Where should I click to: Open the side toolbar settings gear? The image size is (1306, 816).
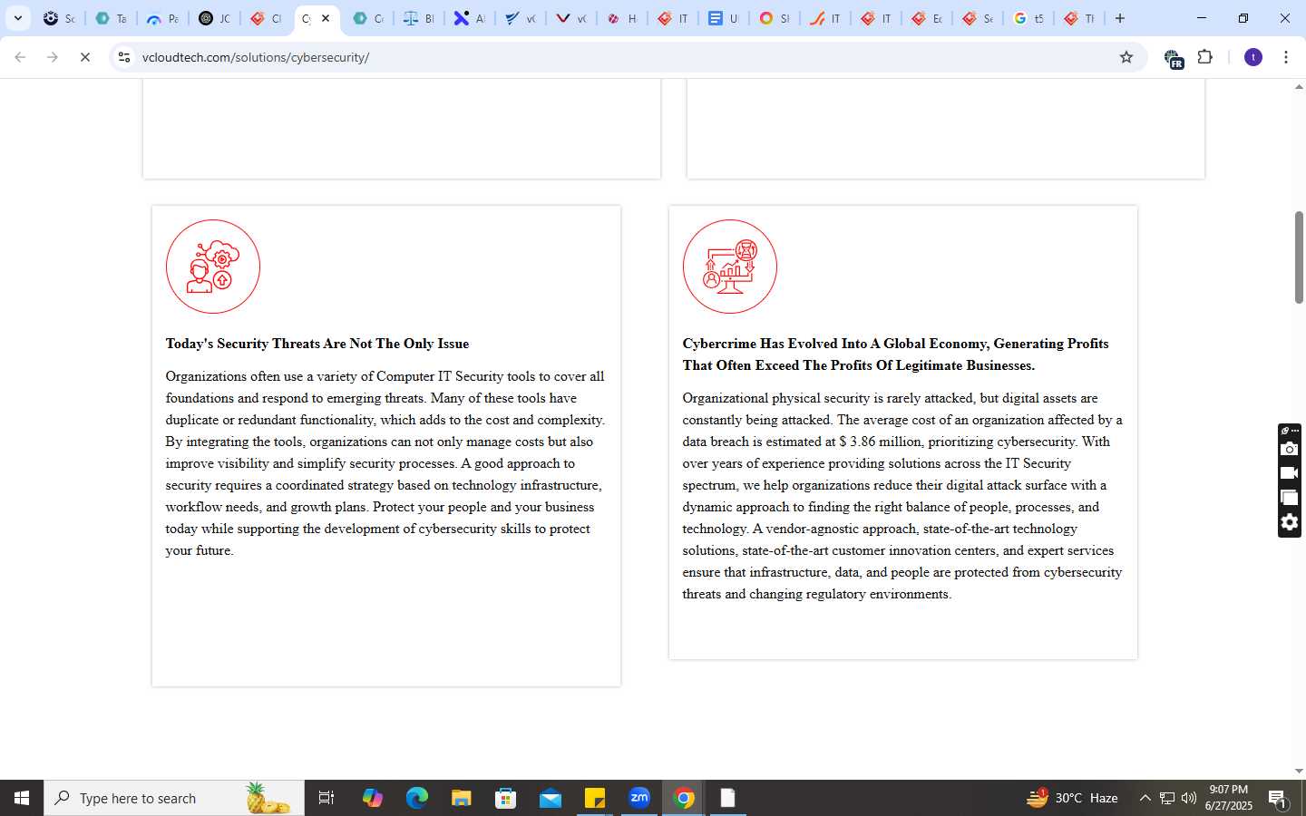[1289, 522]
